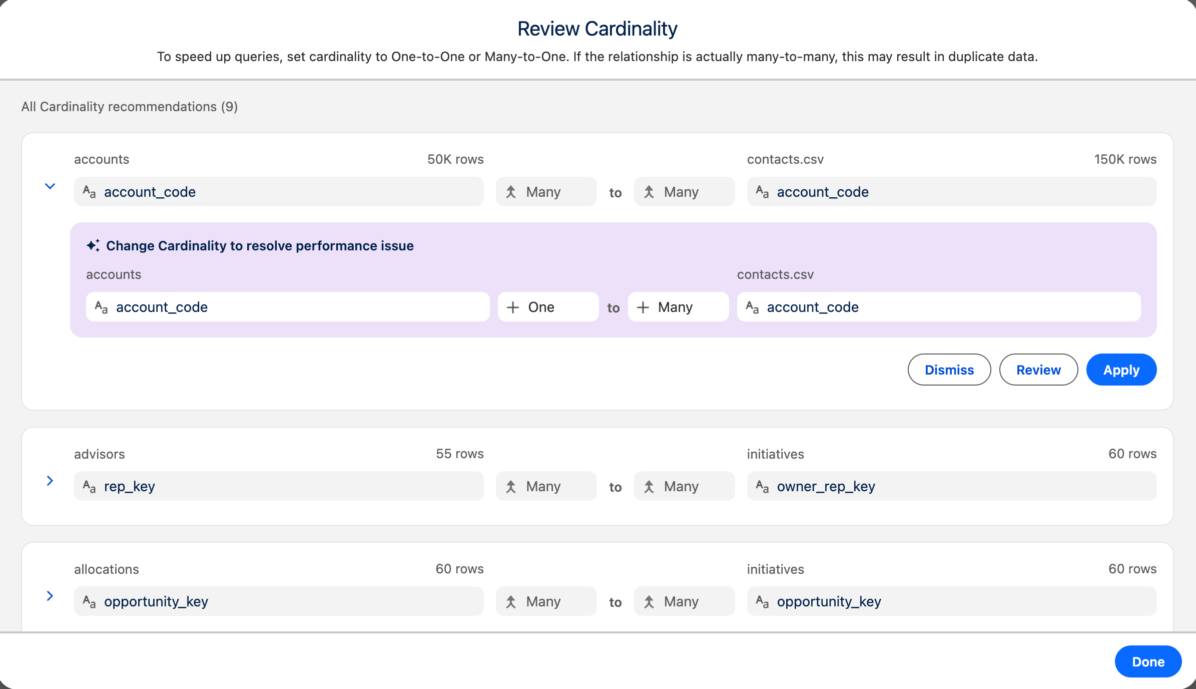Screen dimensions: 1196x689
Task: Click text-type icon of accounts account_code field
Action: 89,192
